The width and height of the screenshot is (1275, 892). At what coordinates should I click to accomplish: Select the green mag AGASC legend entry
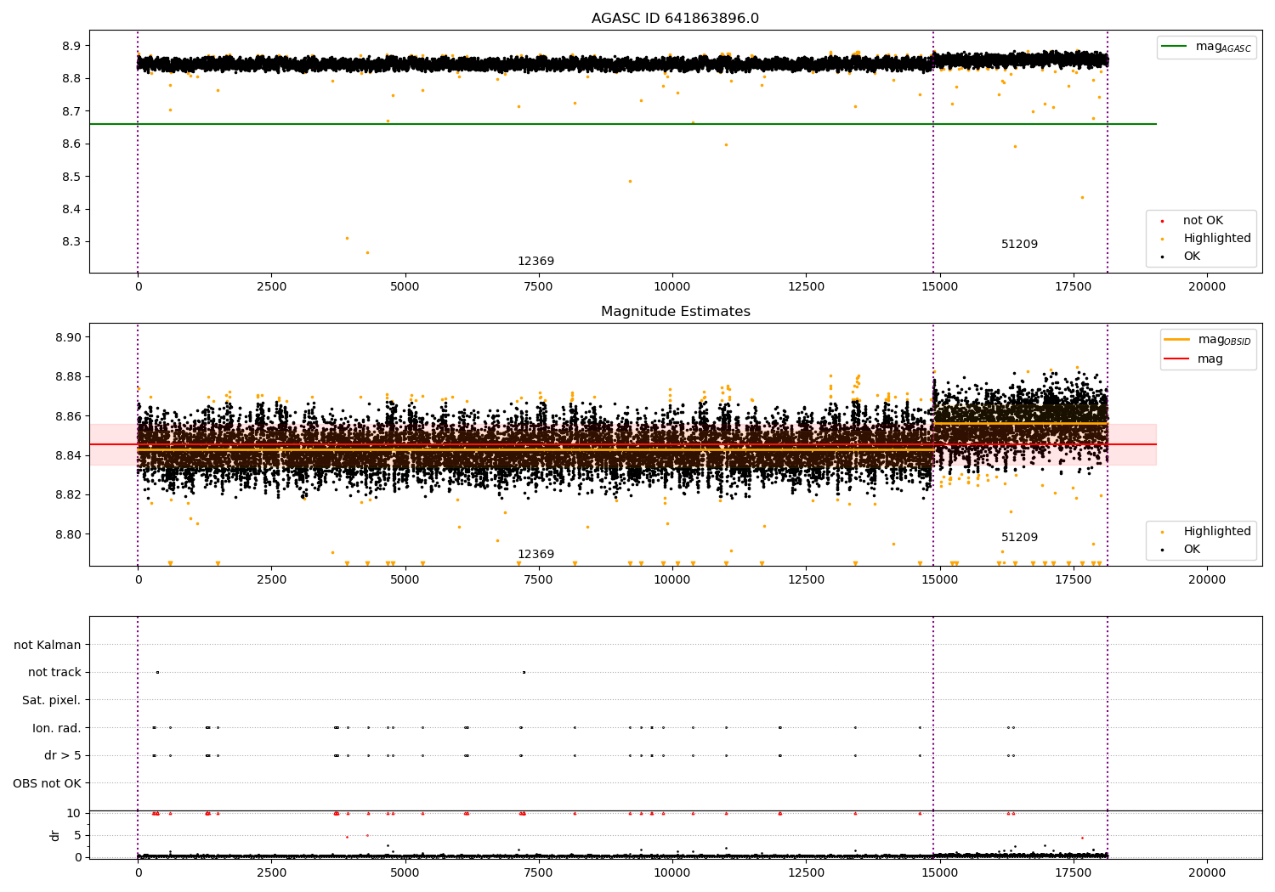click(1206, 47)
